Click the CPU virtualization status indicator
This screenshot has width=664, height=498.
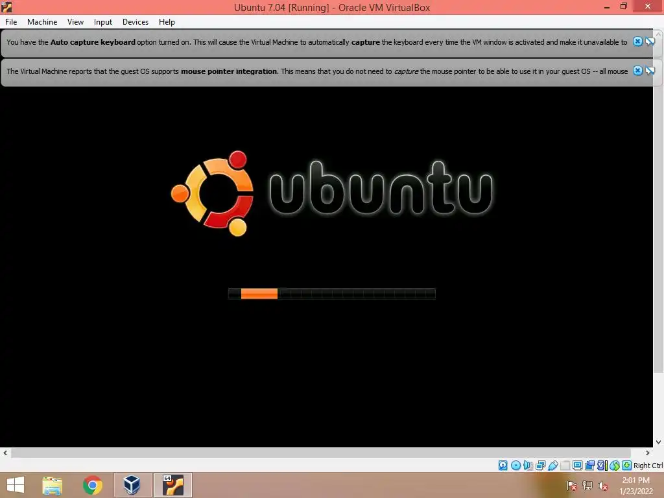coord(602,466)
